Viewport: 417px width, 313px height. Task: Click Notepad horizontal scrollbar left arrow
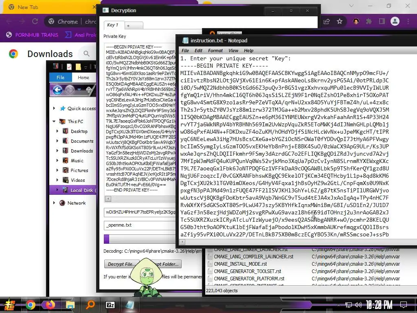pyautogui.click(x=182, y=242)
